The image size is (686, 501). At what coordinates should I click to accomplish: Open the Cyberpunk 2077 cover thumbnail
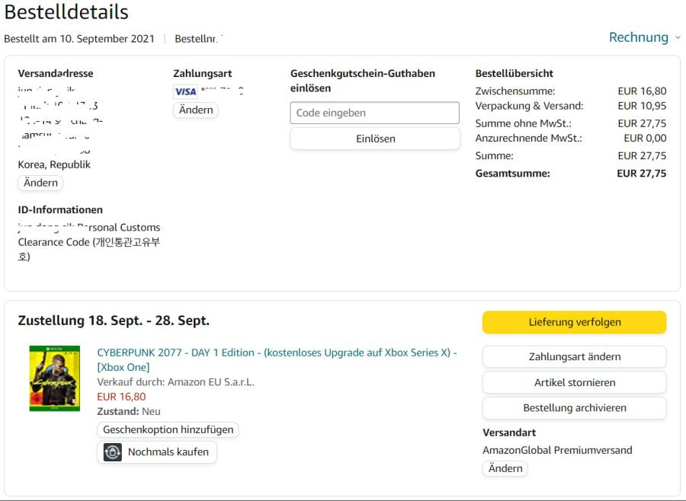[x=55, y=378]
